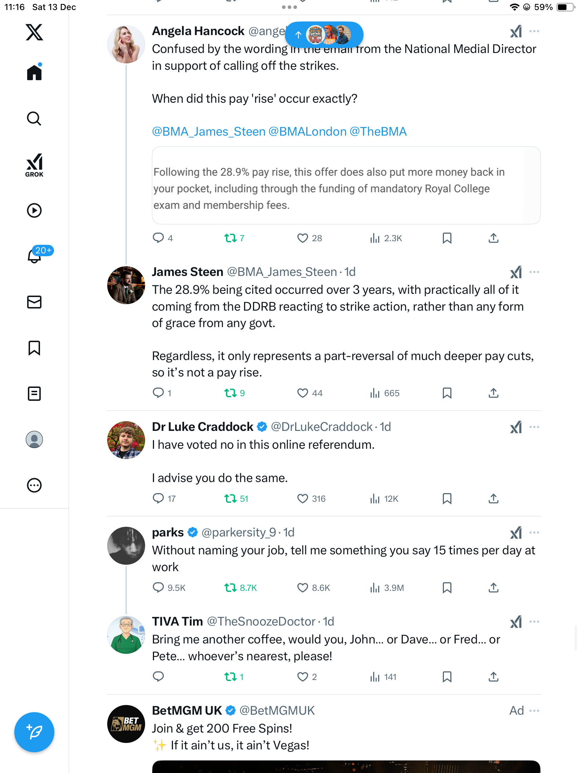Viewport: 579px width, 773px height.
Task: Like Dr Luke Craddock's referendum post
Action: tap(303, 498)
